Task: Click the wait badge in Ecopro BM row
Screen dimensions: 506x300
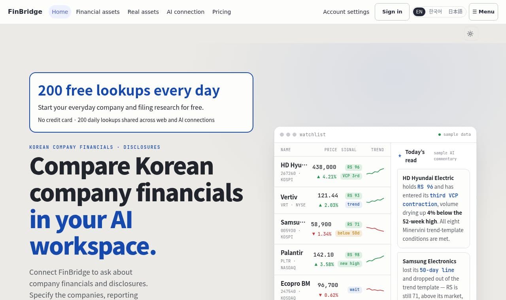Action: (355, 289)
